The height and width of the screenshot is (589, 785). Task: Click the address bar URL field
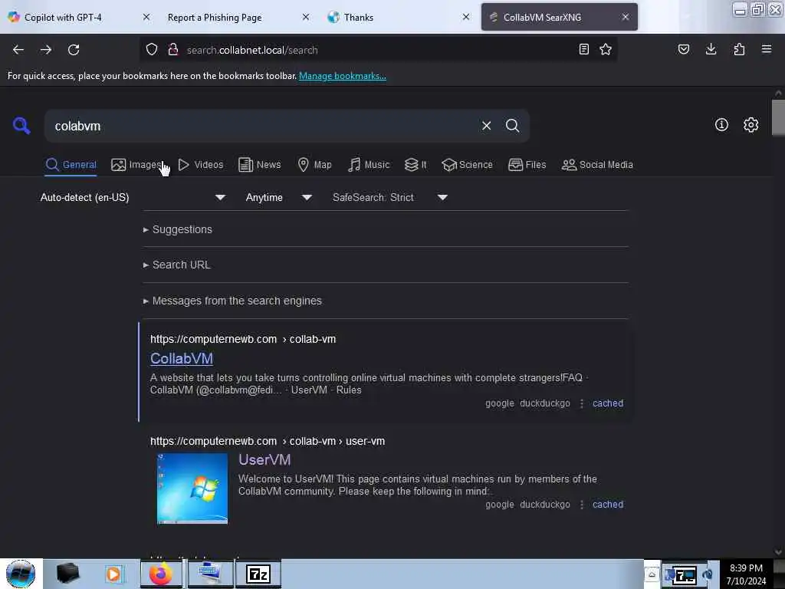[378, 50]
